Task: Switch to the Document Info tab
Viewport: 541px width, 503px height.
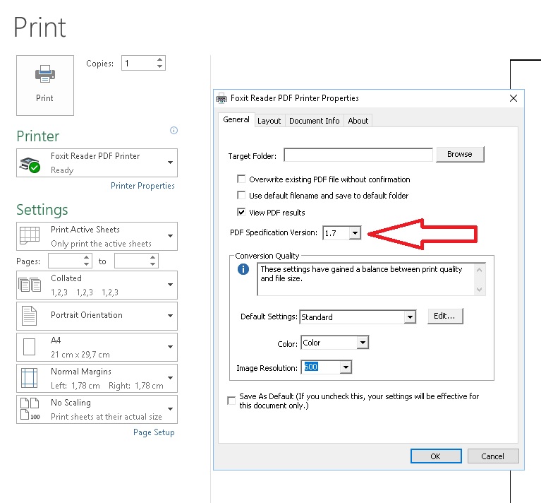Action: 315,121
